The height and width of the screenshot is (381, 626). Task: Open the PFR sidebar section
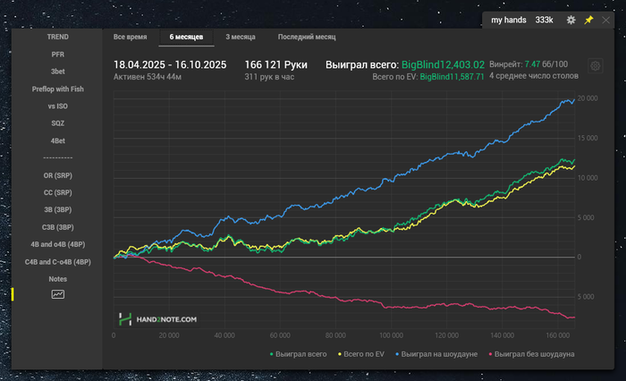[58, 55]
